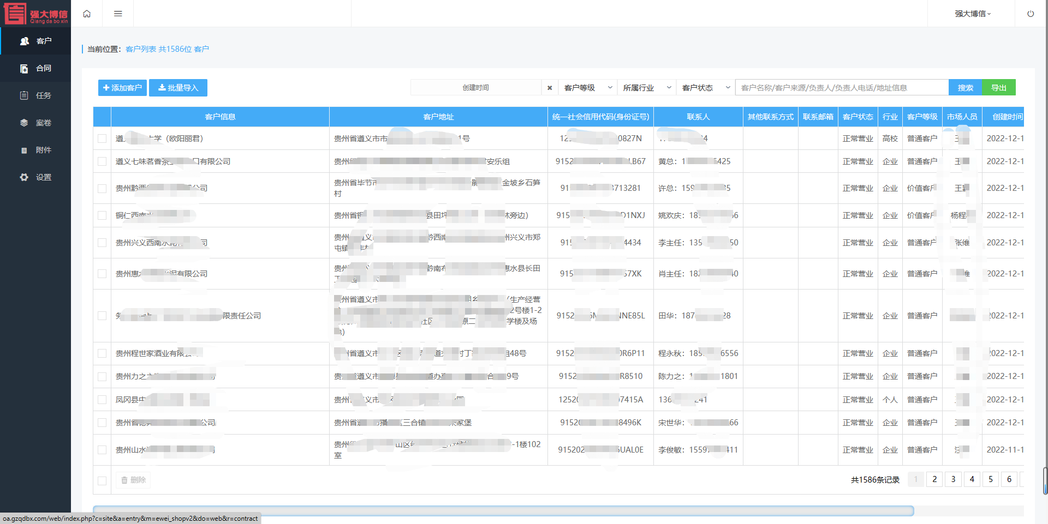This screenshot has height=524, width=1048.
Task: Click the green 导出 button
Action: coord(999,88)
